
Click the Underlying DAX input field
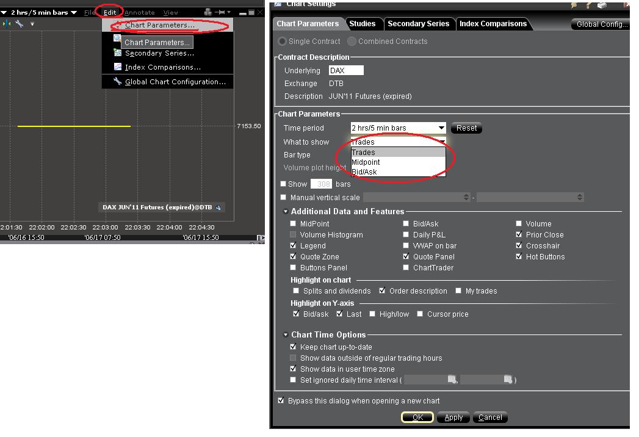click(346, 71)
